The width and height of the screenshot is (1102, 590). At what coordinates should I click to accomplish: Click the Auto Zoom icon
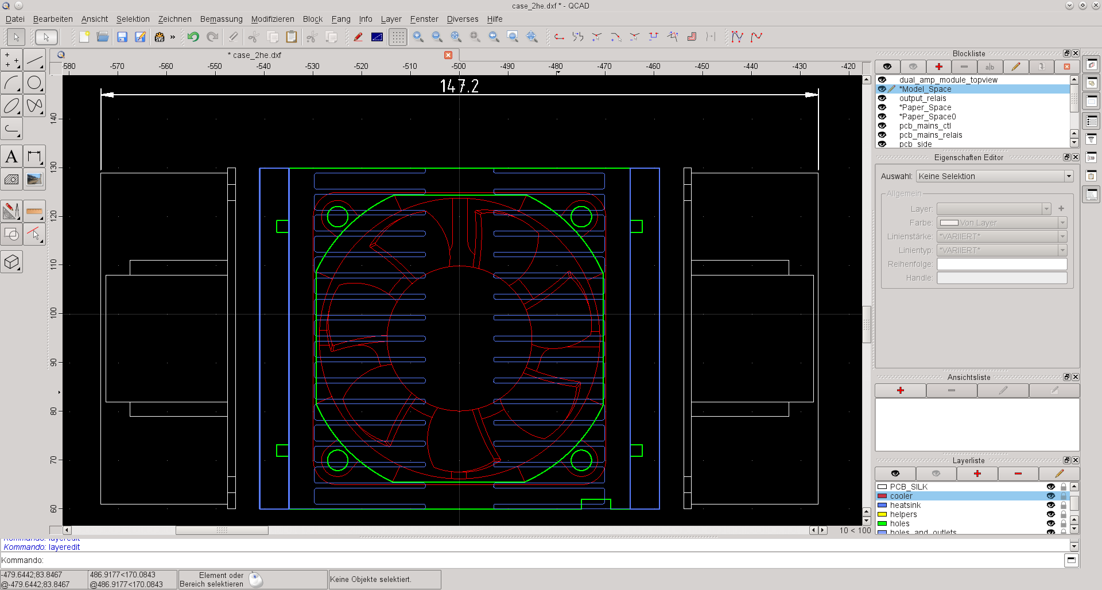coord(456,37)
